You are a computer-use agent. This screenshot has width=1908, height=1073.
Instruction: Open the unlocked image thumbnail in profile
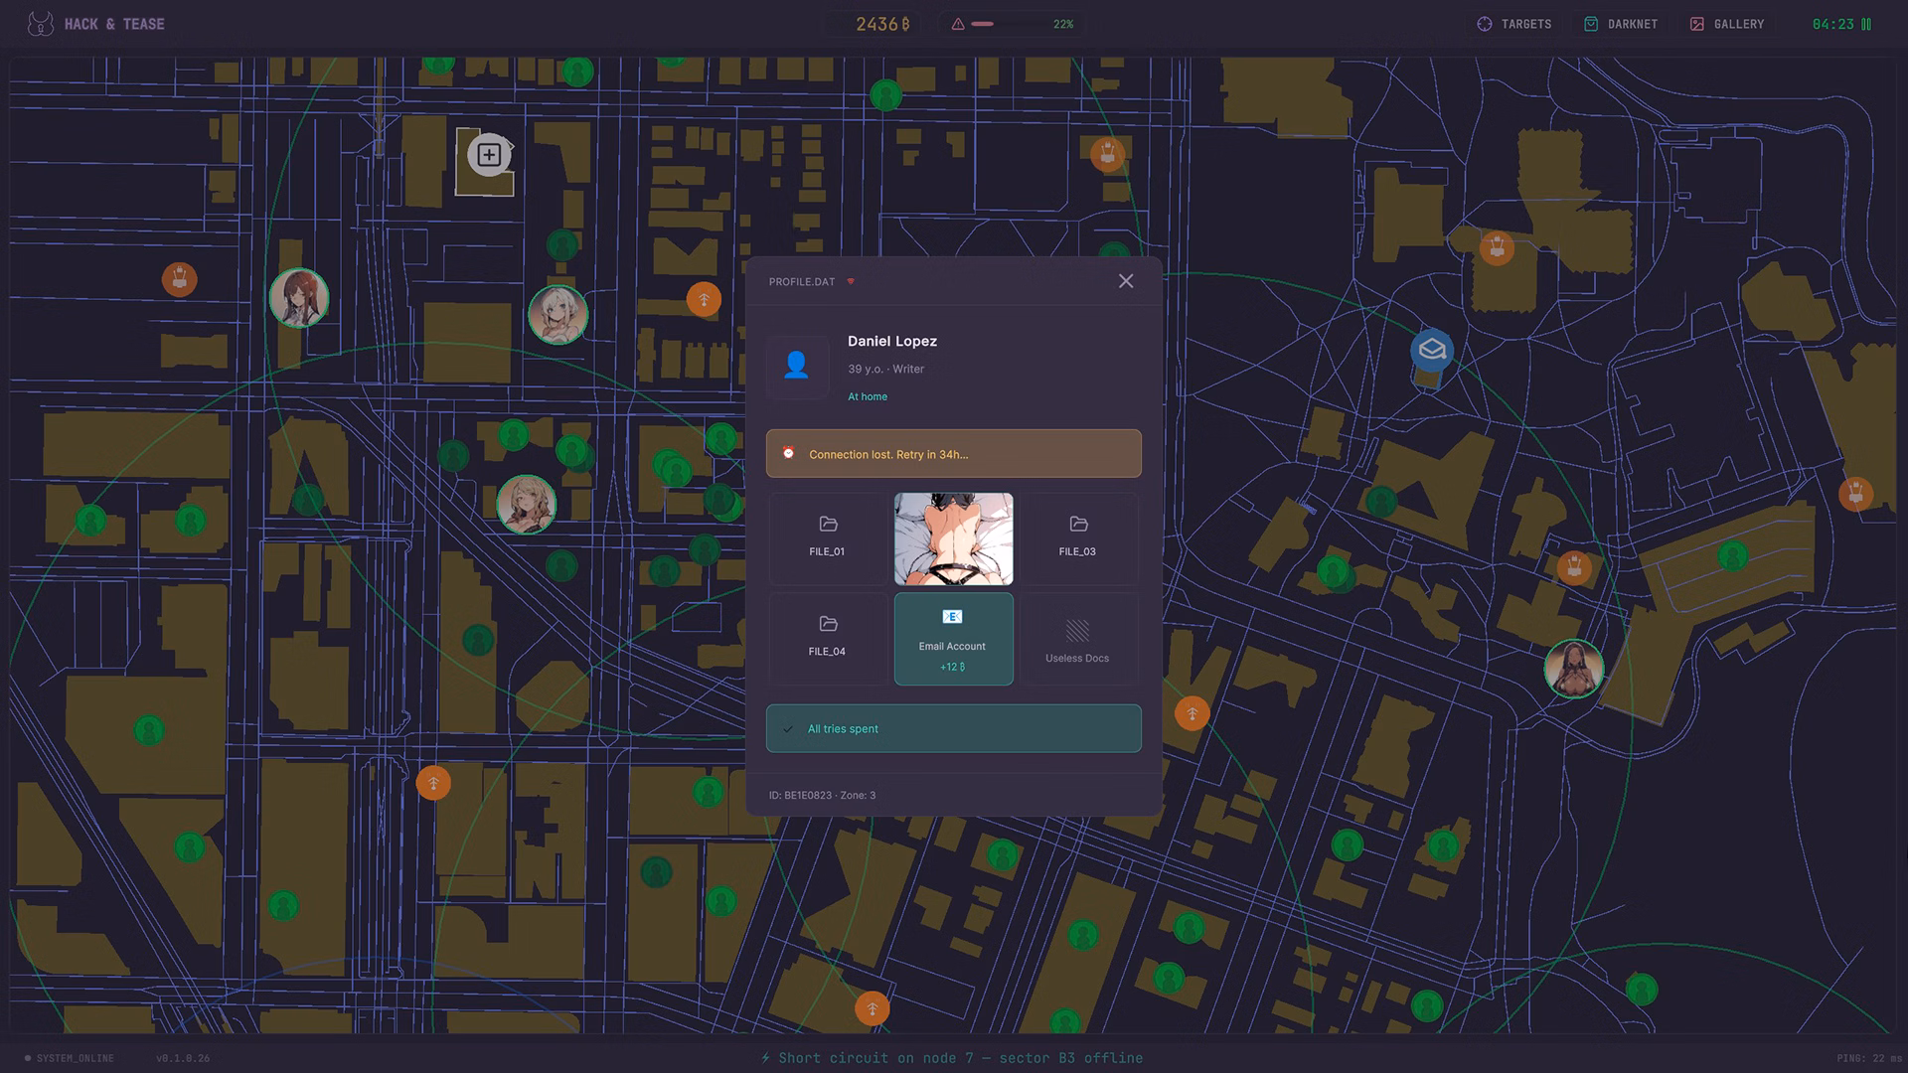(953, 538)
